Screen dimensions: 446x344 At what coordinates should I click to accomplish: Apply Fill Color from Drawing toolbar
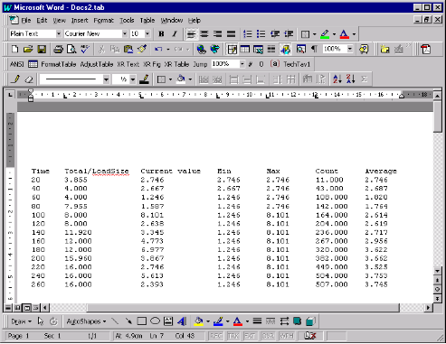click(x=198, y=321)
